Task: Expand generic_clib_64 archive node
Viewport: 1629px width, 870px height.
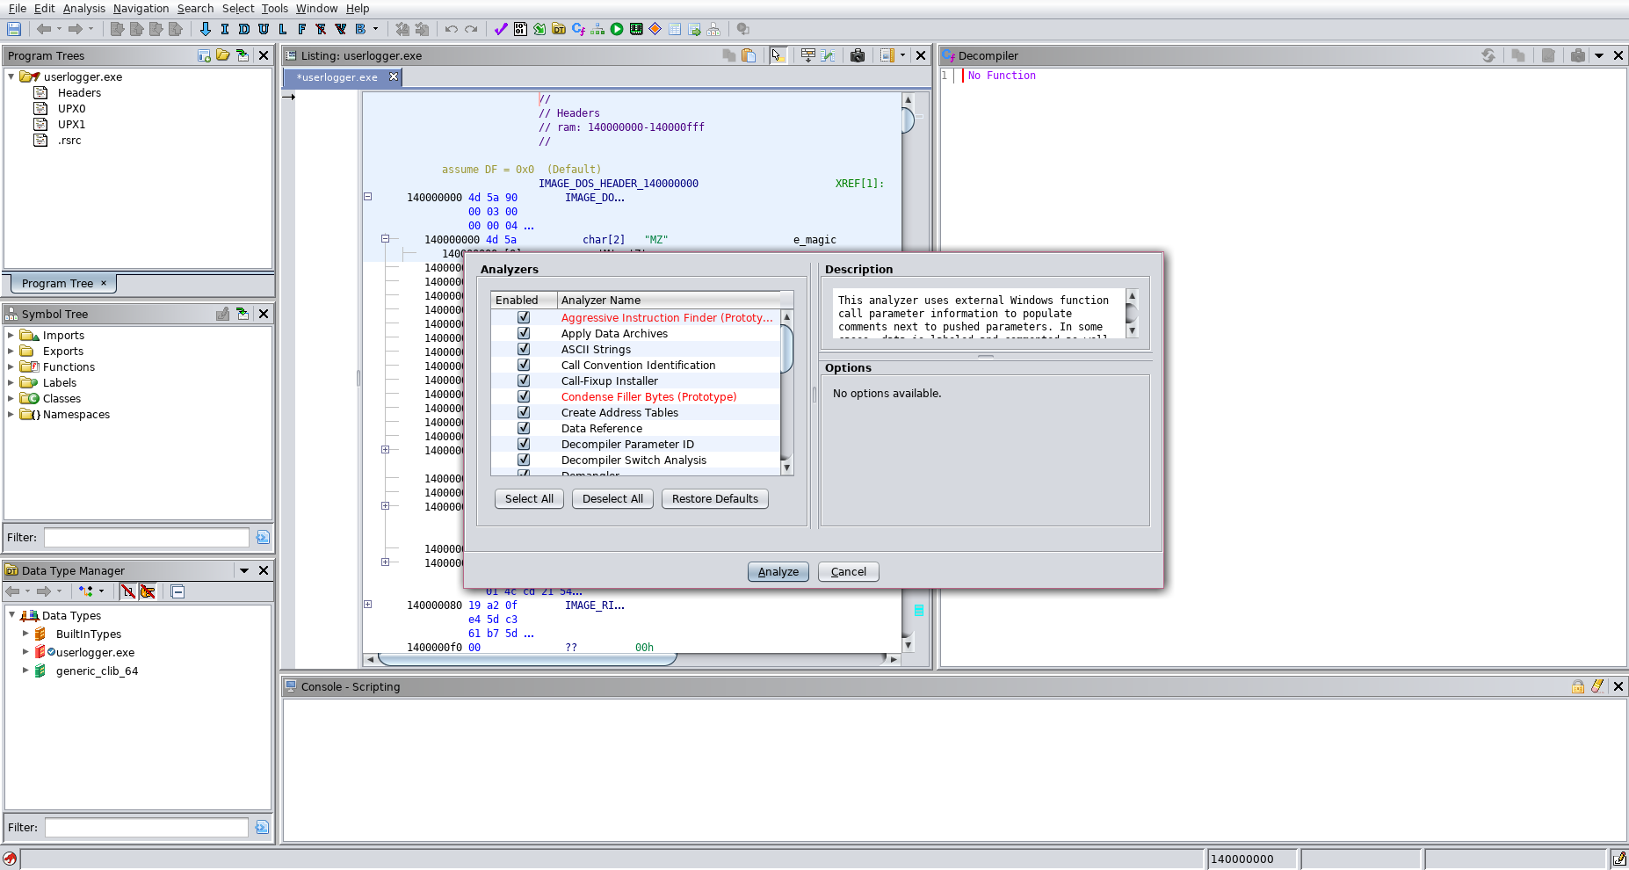Action: pyautogui.click(x=25, y=670)
